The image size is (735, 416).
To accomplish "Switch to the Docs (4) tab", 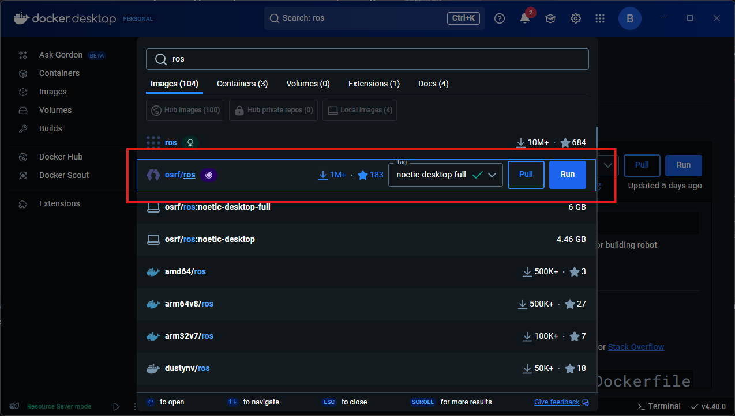I will [x=433, y=84].
